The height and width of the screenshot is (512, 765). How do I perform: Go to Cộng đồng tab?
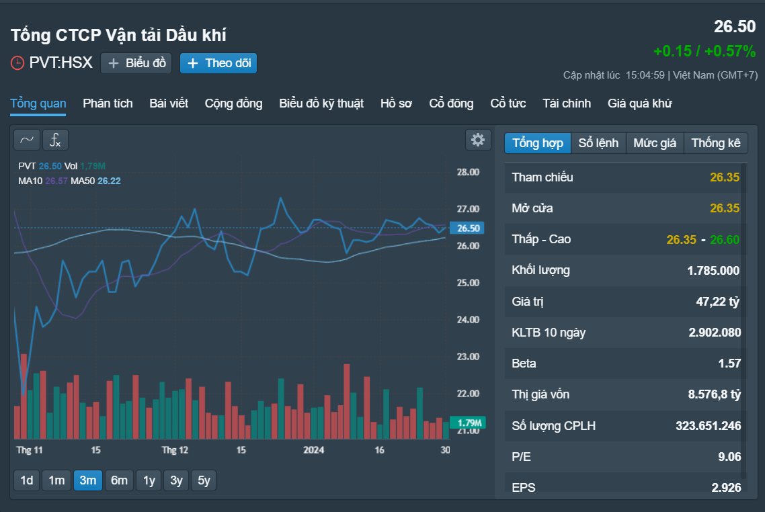pyautogui.click(x=234, y=103)
